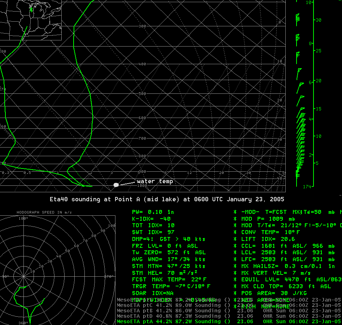Screen dimensions: 342x325
Task: Click the HODOGRAPH SPEED IN m/s heading
Action: [x=45, y=212]
